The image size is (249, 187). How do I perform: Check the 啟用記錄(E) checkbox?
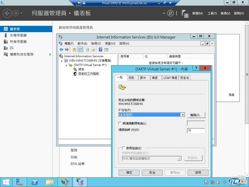(x=123, y=148)
